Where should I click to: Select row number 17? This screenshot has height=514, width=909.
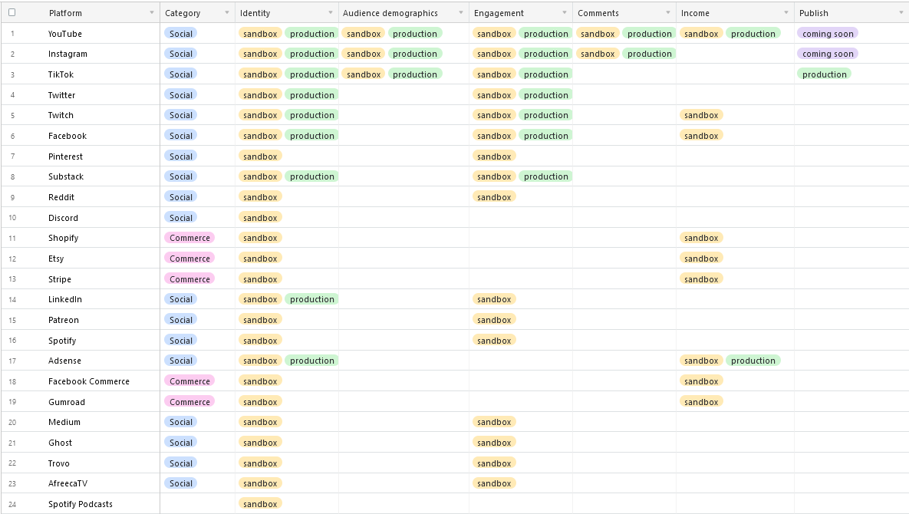12,361
